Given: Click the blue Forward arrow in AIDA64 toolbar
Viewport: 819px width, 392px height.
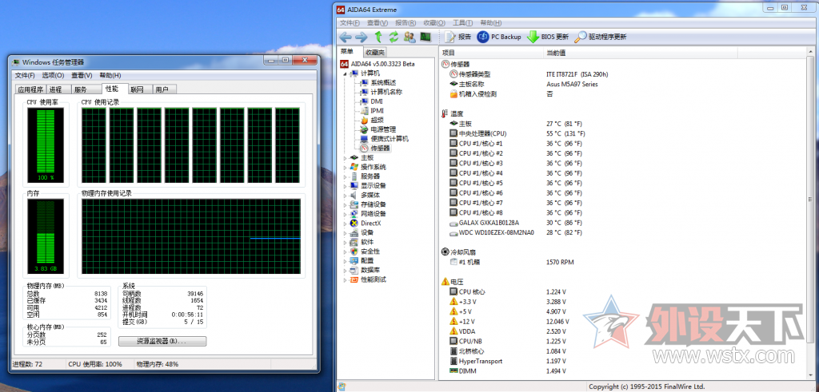Looking at the screenshot, I should (361, 37).
